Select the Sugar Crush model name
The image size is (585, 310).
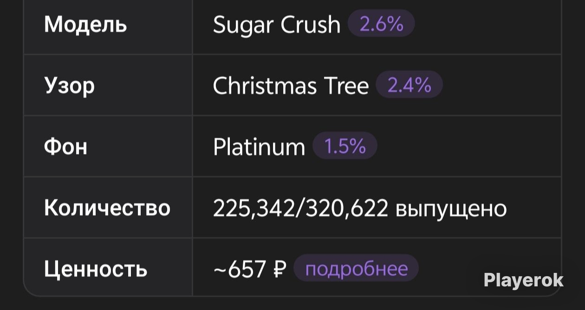tap(277, 24)
